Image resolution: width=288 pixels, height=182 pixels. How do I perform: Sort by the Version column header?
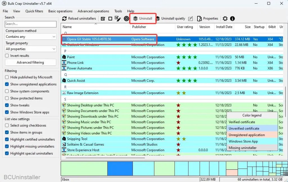[x=206, y=27]
